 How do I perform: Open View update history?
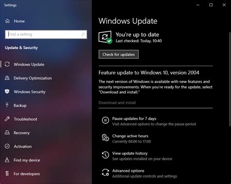[x=130, y=153]
